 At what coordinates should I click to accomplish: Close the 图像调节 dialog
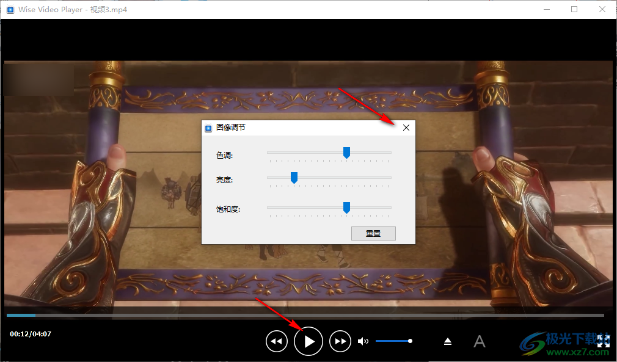tap(406, 128)
